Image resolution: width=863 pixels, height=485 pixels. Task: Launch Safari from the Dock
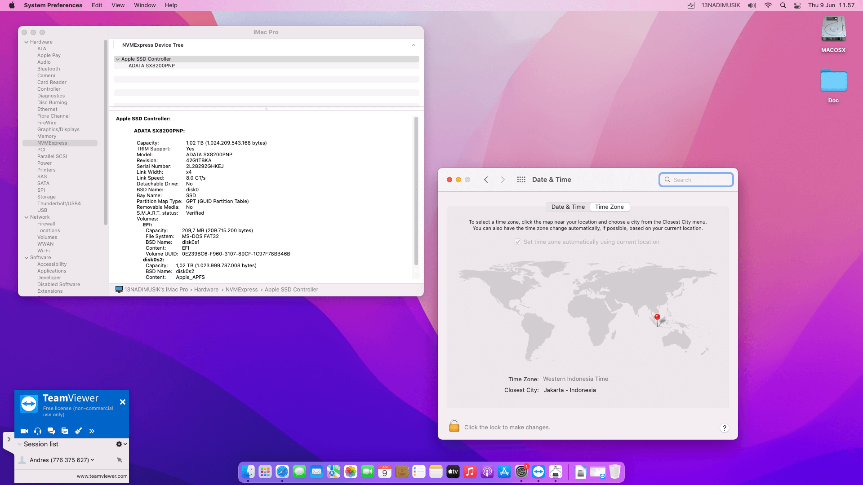click(x=282, y=472)
